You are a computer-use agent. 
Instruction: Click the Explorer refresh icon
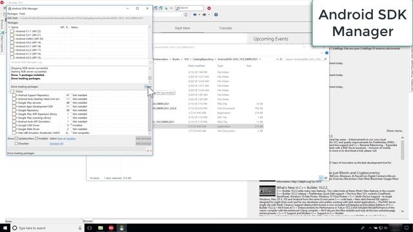pos(281,59)
